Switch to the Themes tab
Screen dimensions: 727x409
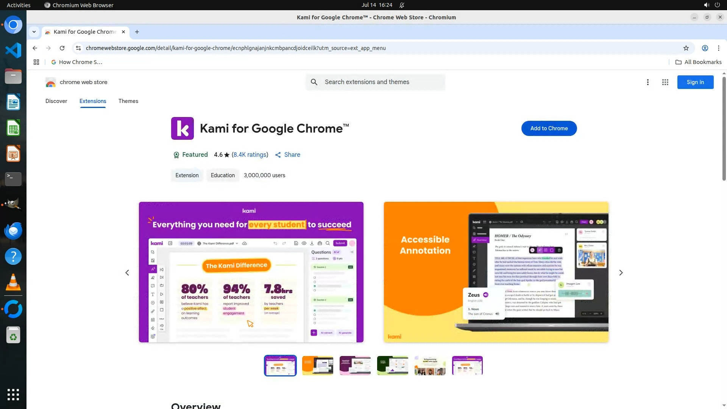coord(128,101)
